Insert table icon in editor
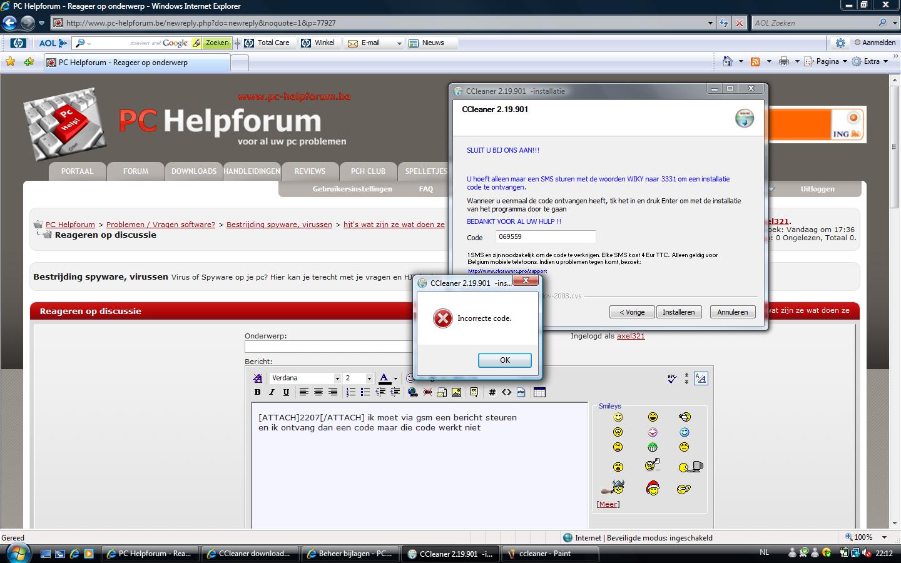 [x=539, y=392]
